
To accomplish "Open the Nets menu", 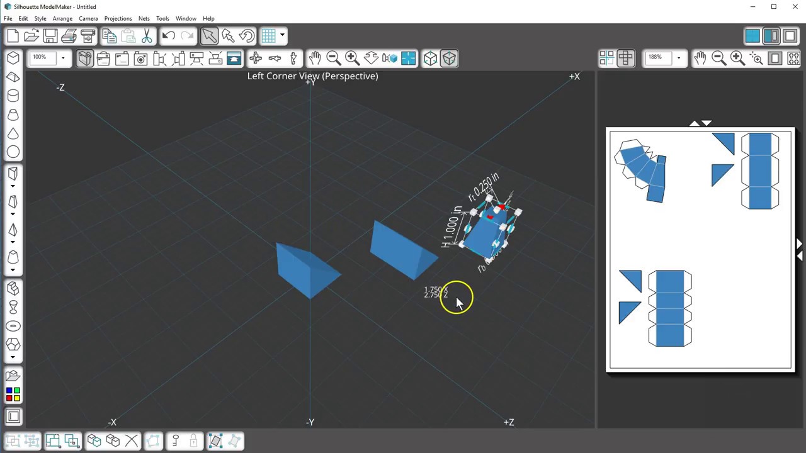I will tap(144, 18).
